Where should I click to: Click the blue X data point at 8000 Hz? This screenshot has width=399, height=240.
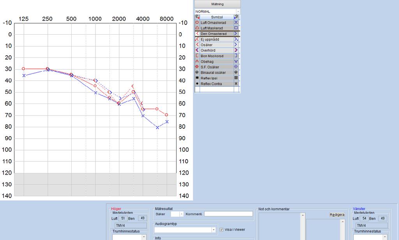point(167,122)
